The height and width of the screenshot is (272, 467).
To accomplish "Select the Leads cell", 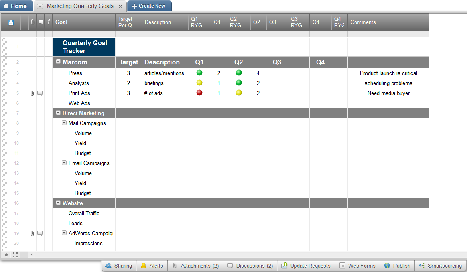I will pyautogui.click(x=84, y=223).
